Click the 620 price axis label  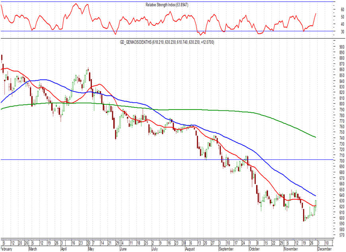point(342,206)
